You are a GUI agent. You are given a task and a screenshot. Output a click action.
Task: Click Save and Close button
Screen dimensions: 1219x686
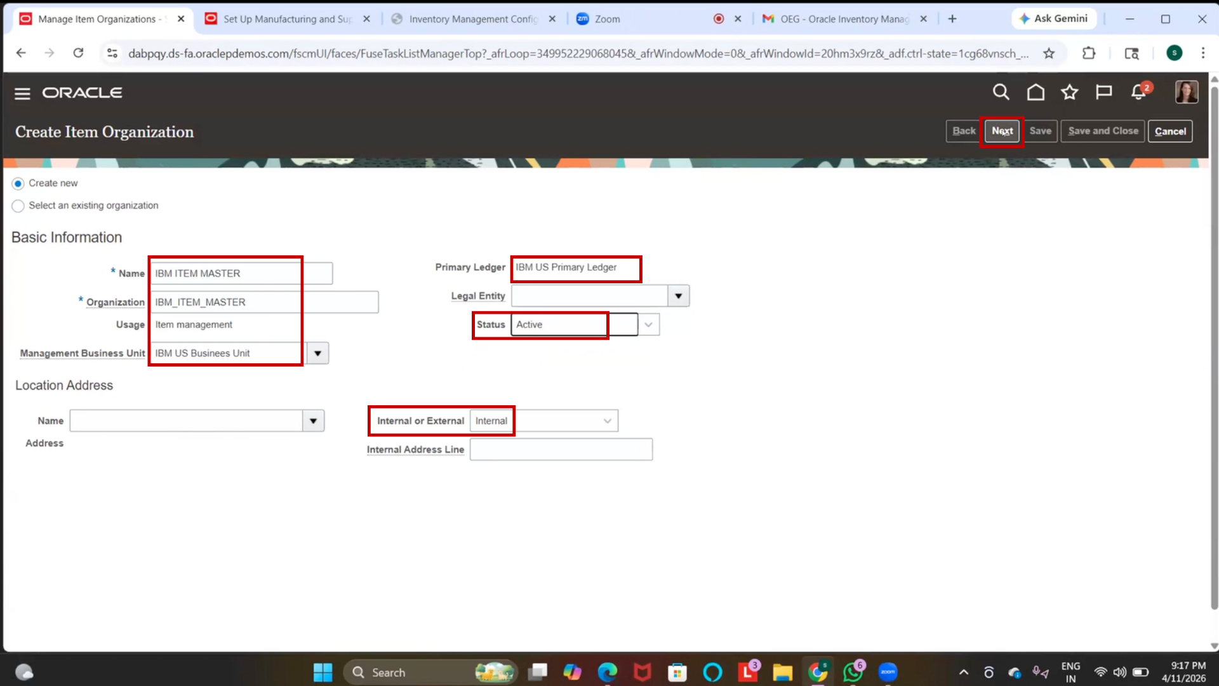(1103, 131)
